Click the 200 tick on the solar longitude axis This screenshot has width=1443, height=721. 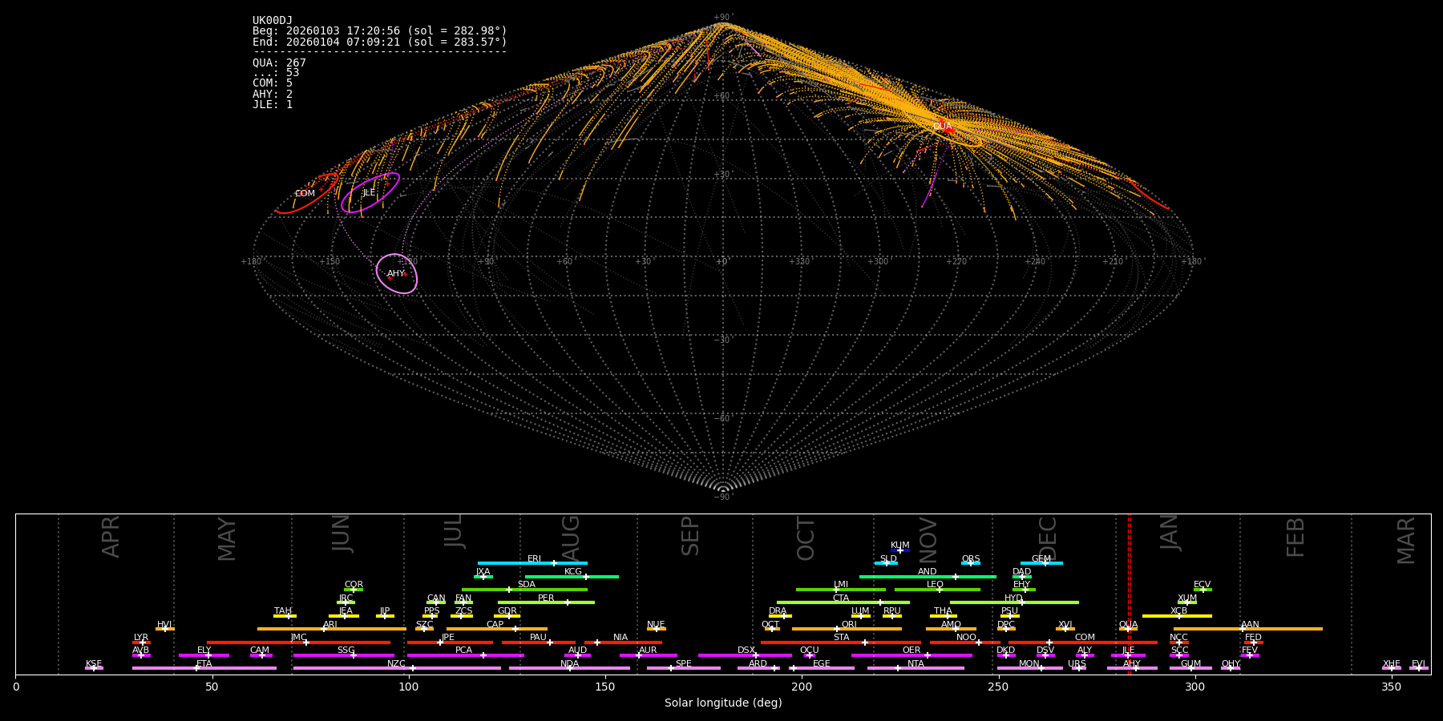pyautogui.click(x=802, y=687)
